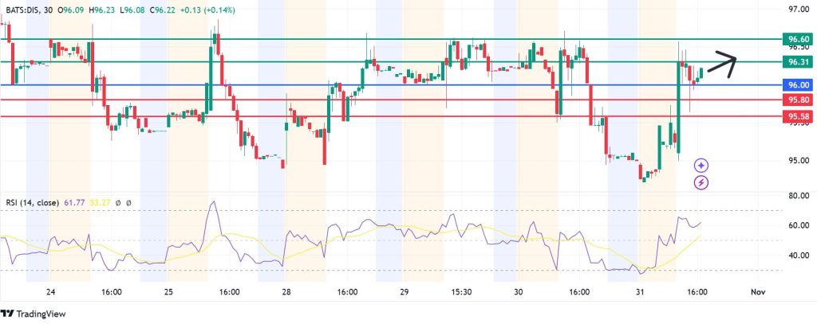Click the RSI (14, close) indicator title
The height and width of the screenshot is (324, 817).
point(34,202)
